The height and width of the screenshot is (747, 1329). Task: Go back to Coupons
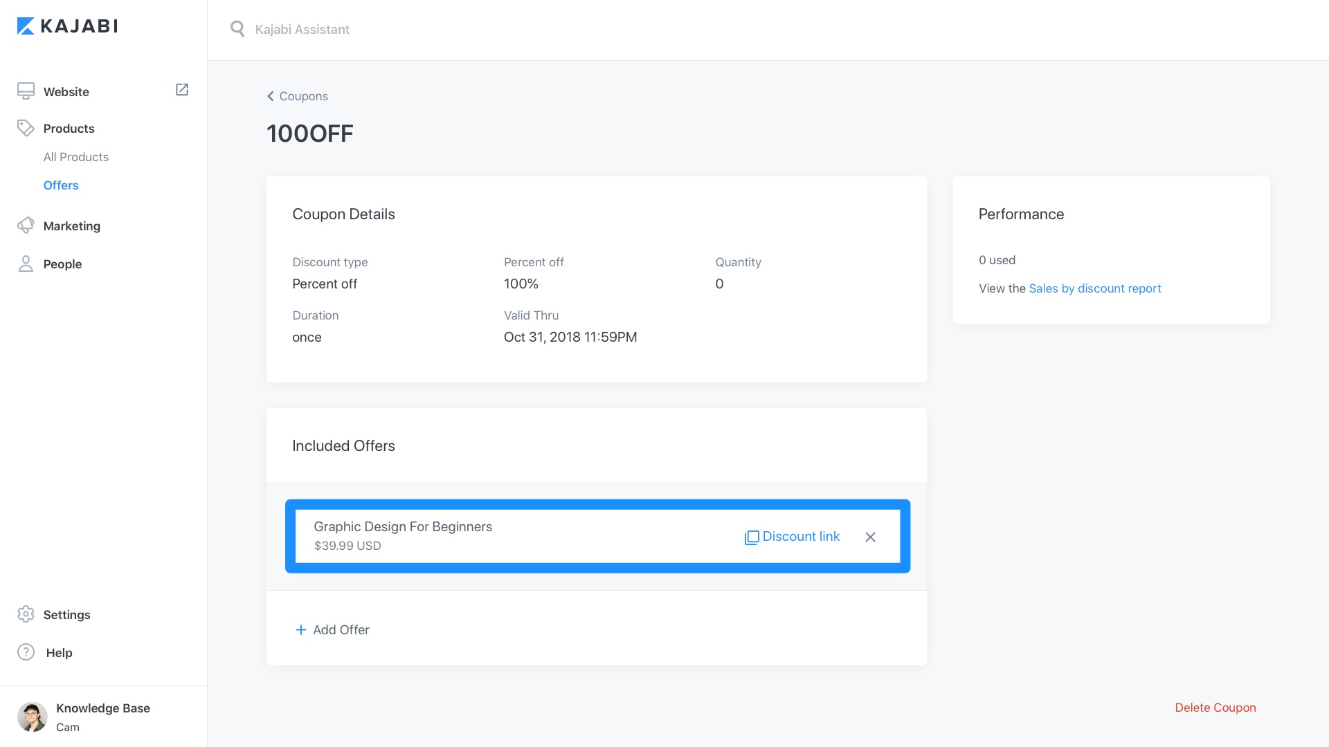(298, 96)
